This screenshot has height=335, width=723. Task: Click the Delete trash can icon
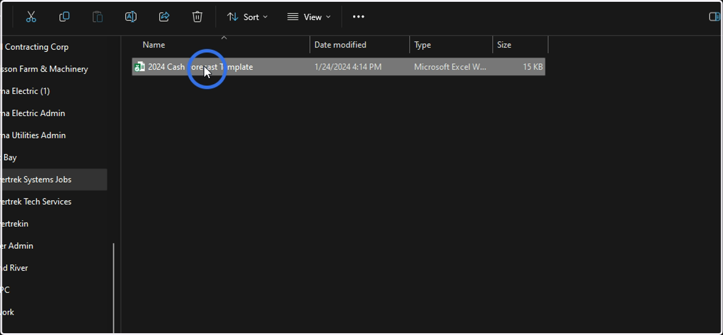tap(197, 17)
